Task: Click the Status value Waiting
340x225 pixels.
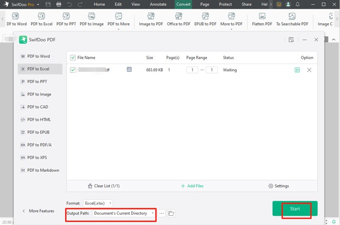Action: point(230,70)
